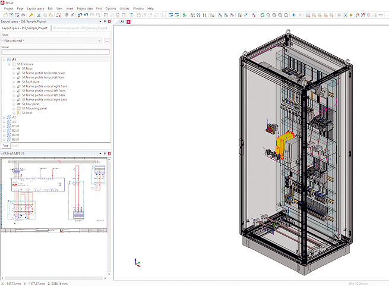Viewport: 389px width, 286px height.
Task: Expand the A2 layout space node
Action: pyautogui.click(x=4, y=118)
